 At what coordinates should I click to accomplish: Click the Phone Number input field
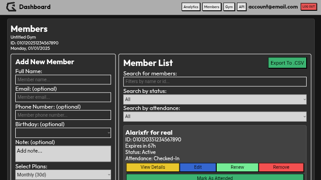[63, 115]
